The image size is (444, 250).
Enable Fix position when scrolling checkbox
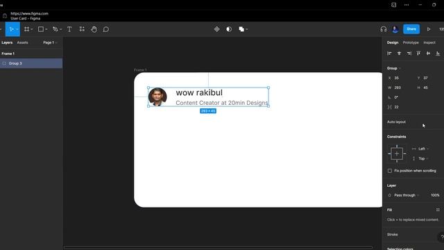[390, 171]
